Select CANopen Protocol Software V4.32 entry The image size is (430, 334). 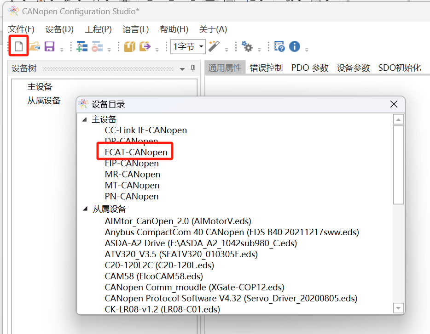coord(231,298)
